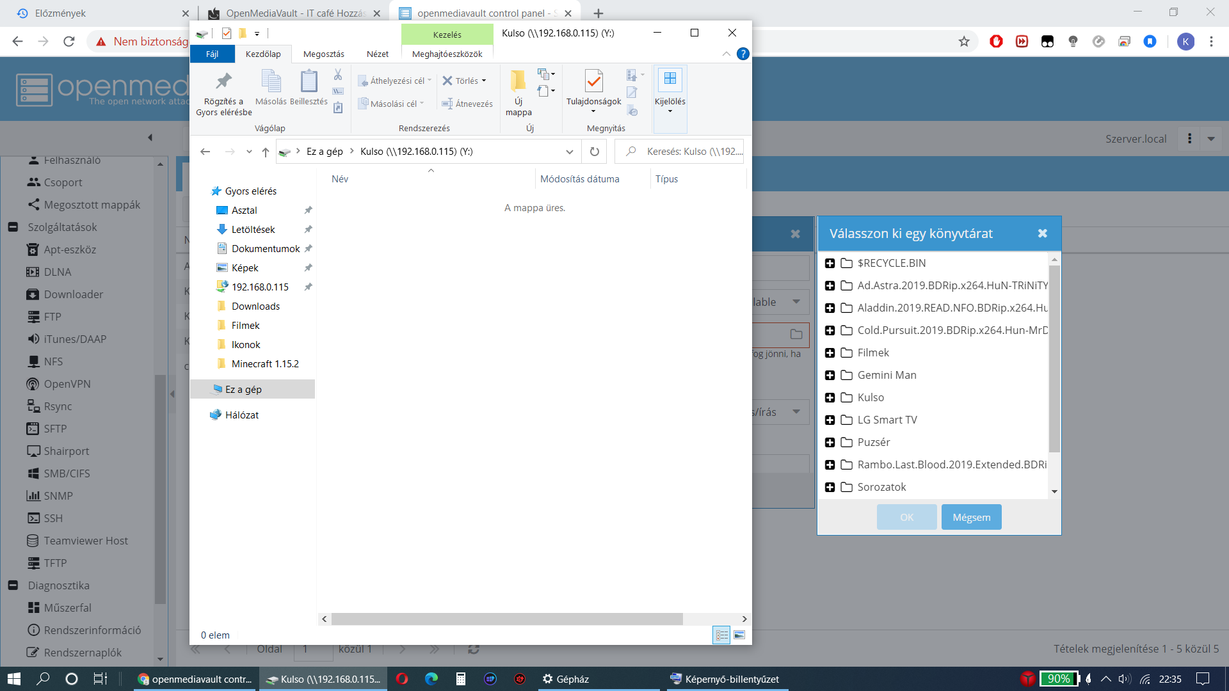Expand the Filmek folder plus icon
The image size is (1229, 691).
point(830,353)
